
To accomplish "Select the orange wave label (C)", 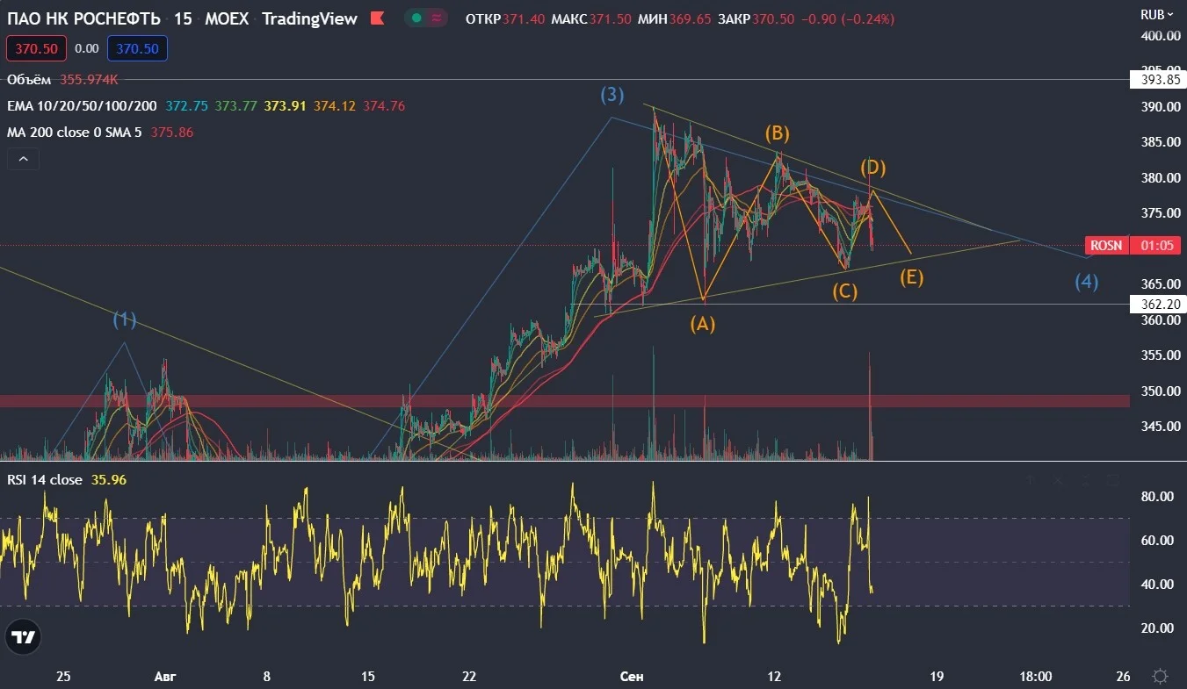I will [845, 291].
